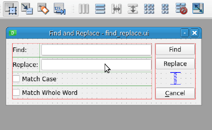Select the 'Find:' label
The height and width of the screenshot is (130, 212).
(20, 50)
